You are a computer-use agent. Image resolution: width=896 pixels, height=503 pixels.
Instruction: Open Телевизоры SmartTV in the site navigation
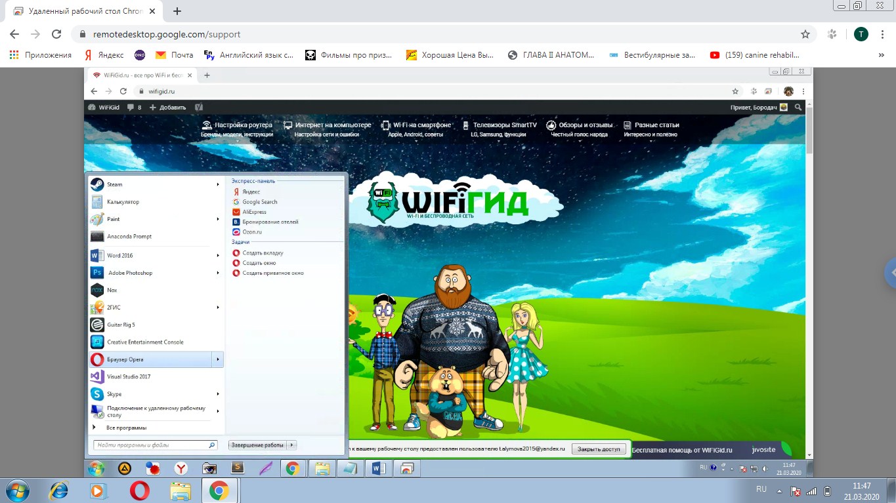(x=499, y=129)
